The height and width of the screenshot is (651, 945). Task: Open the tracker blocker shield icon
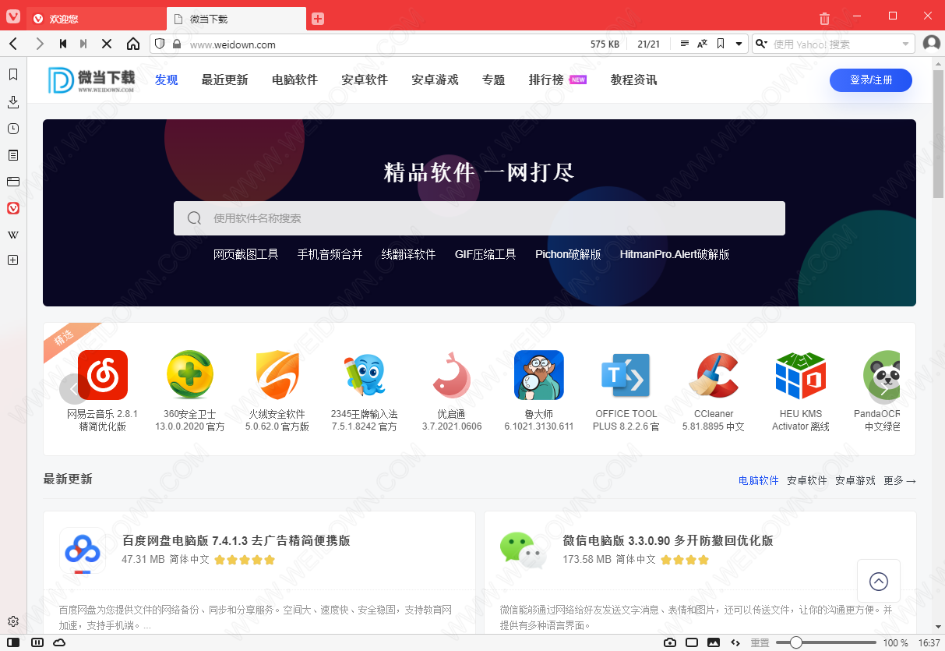click(160, 44)
